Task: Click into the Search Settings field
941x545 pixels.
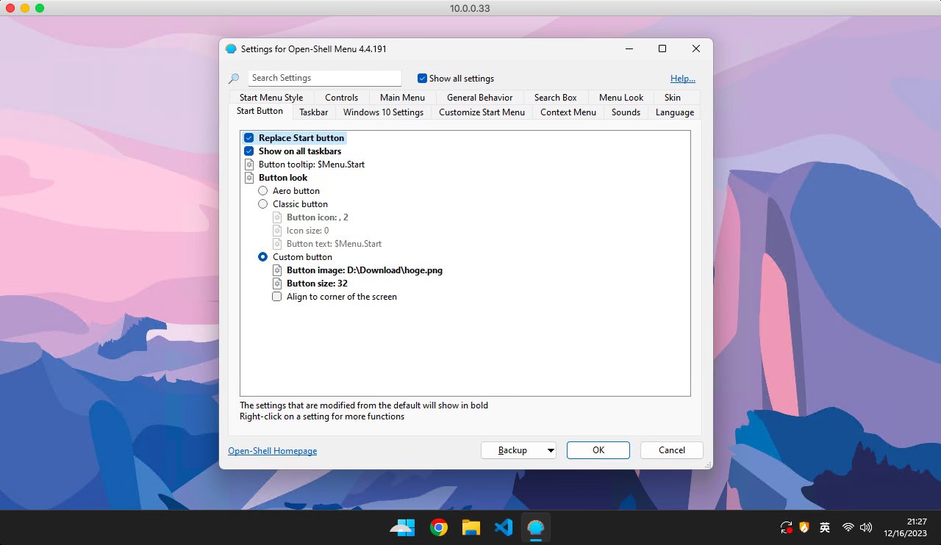Action: click(325, 78)
